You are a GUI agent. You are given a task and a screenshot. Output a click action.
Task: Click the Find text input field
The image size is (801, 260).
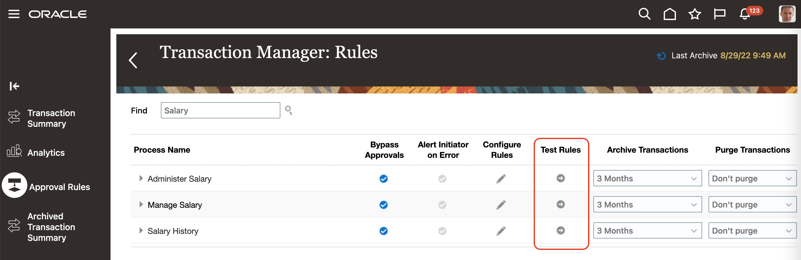(220, 111)
